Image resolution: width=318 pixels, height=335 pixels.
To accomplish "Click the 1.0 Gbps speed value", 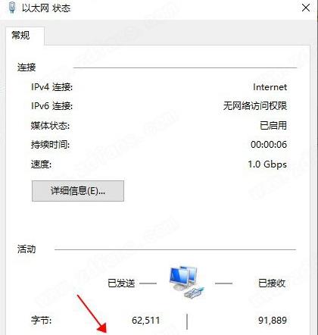I will coord(267,164).
